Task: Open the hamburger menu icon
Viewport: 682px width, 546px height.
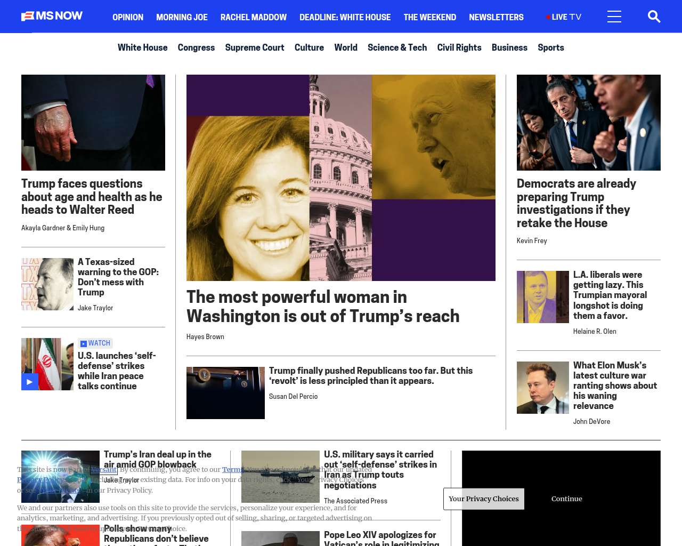Action: tap(614, 17)
